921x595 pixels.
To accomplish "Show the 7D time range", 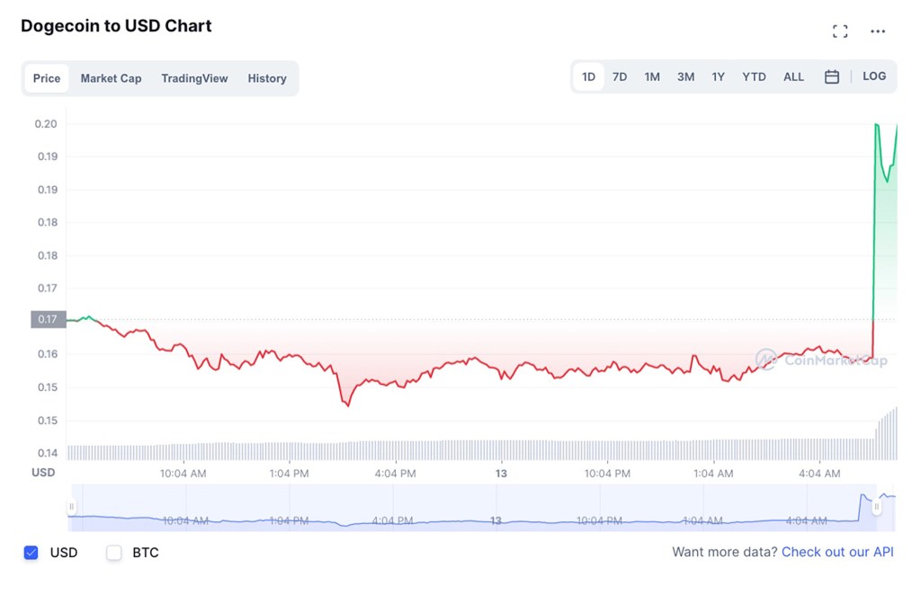I will [x=620, y=77].
